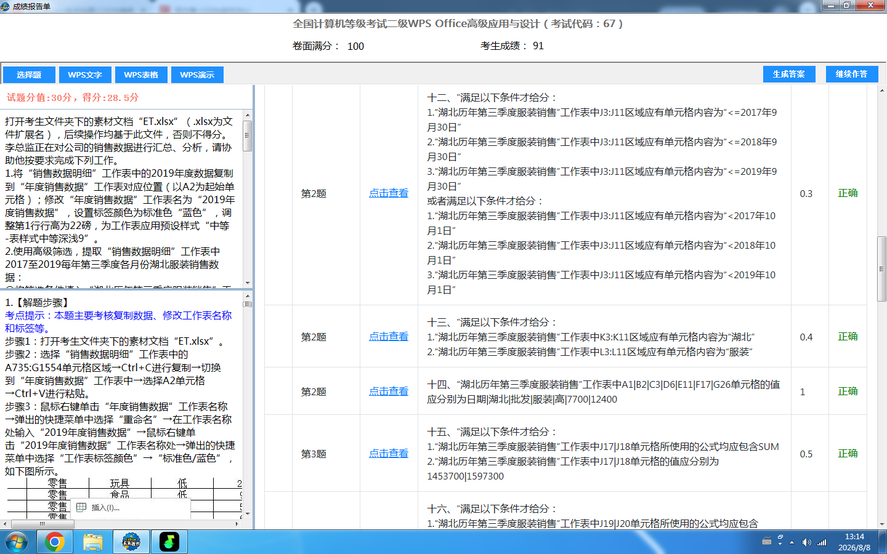Select the score value 0.4
This screenshot has width=887, height=554.
pos(806,337)
